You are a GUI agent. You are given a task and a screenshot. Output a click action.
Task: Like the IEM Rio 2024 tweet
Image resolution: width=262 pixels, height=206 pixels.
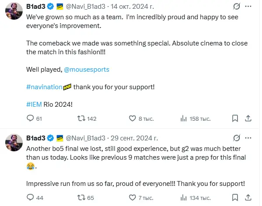pos(133,119)
